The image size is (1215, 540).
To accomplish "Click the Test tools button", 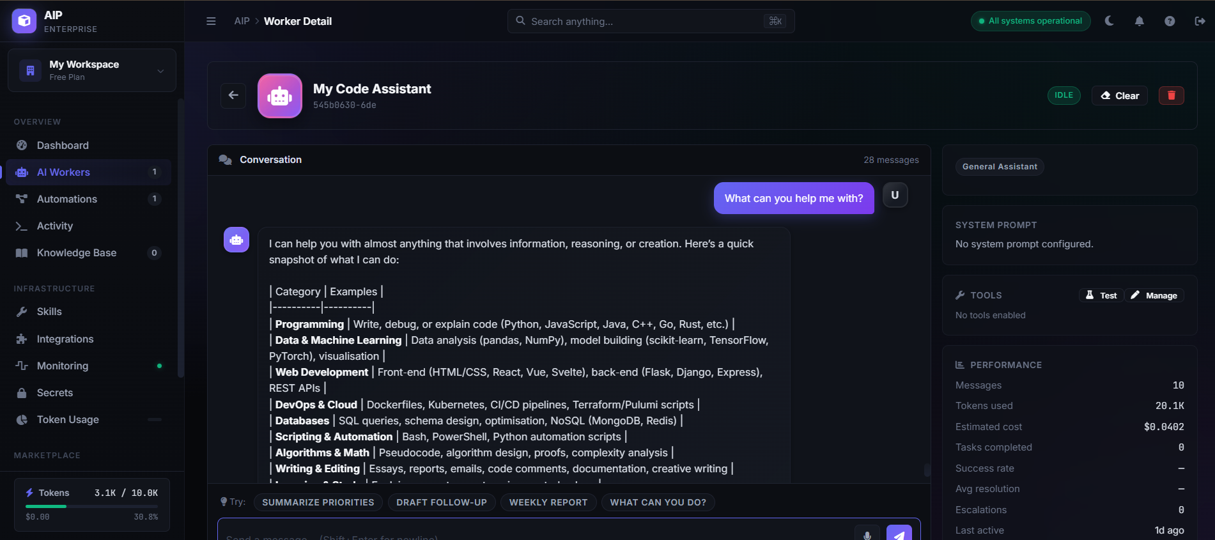I will tap(1101, 295).
